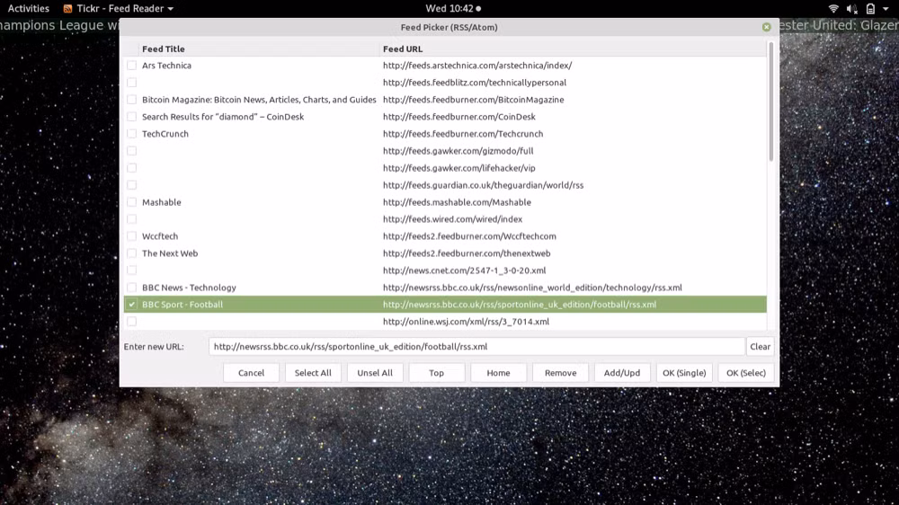Select the Bitcoin Magazine feed title
The width and height of the screenshot is (899, 505).
pos(259,100)
